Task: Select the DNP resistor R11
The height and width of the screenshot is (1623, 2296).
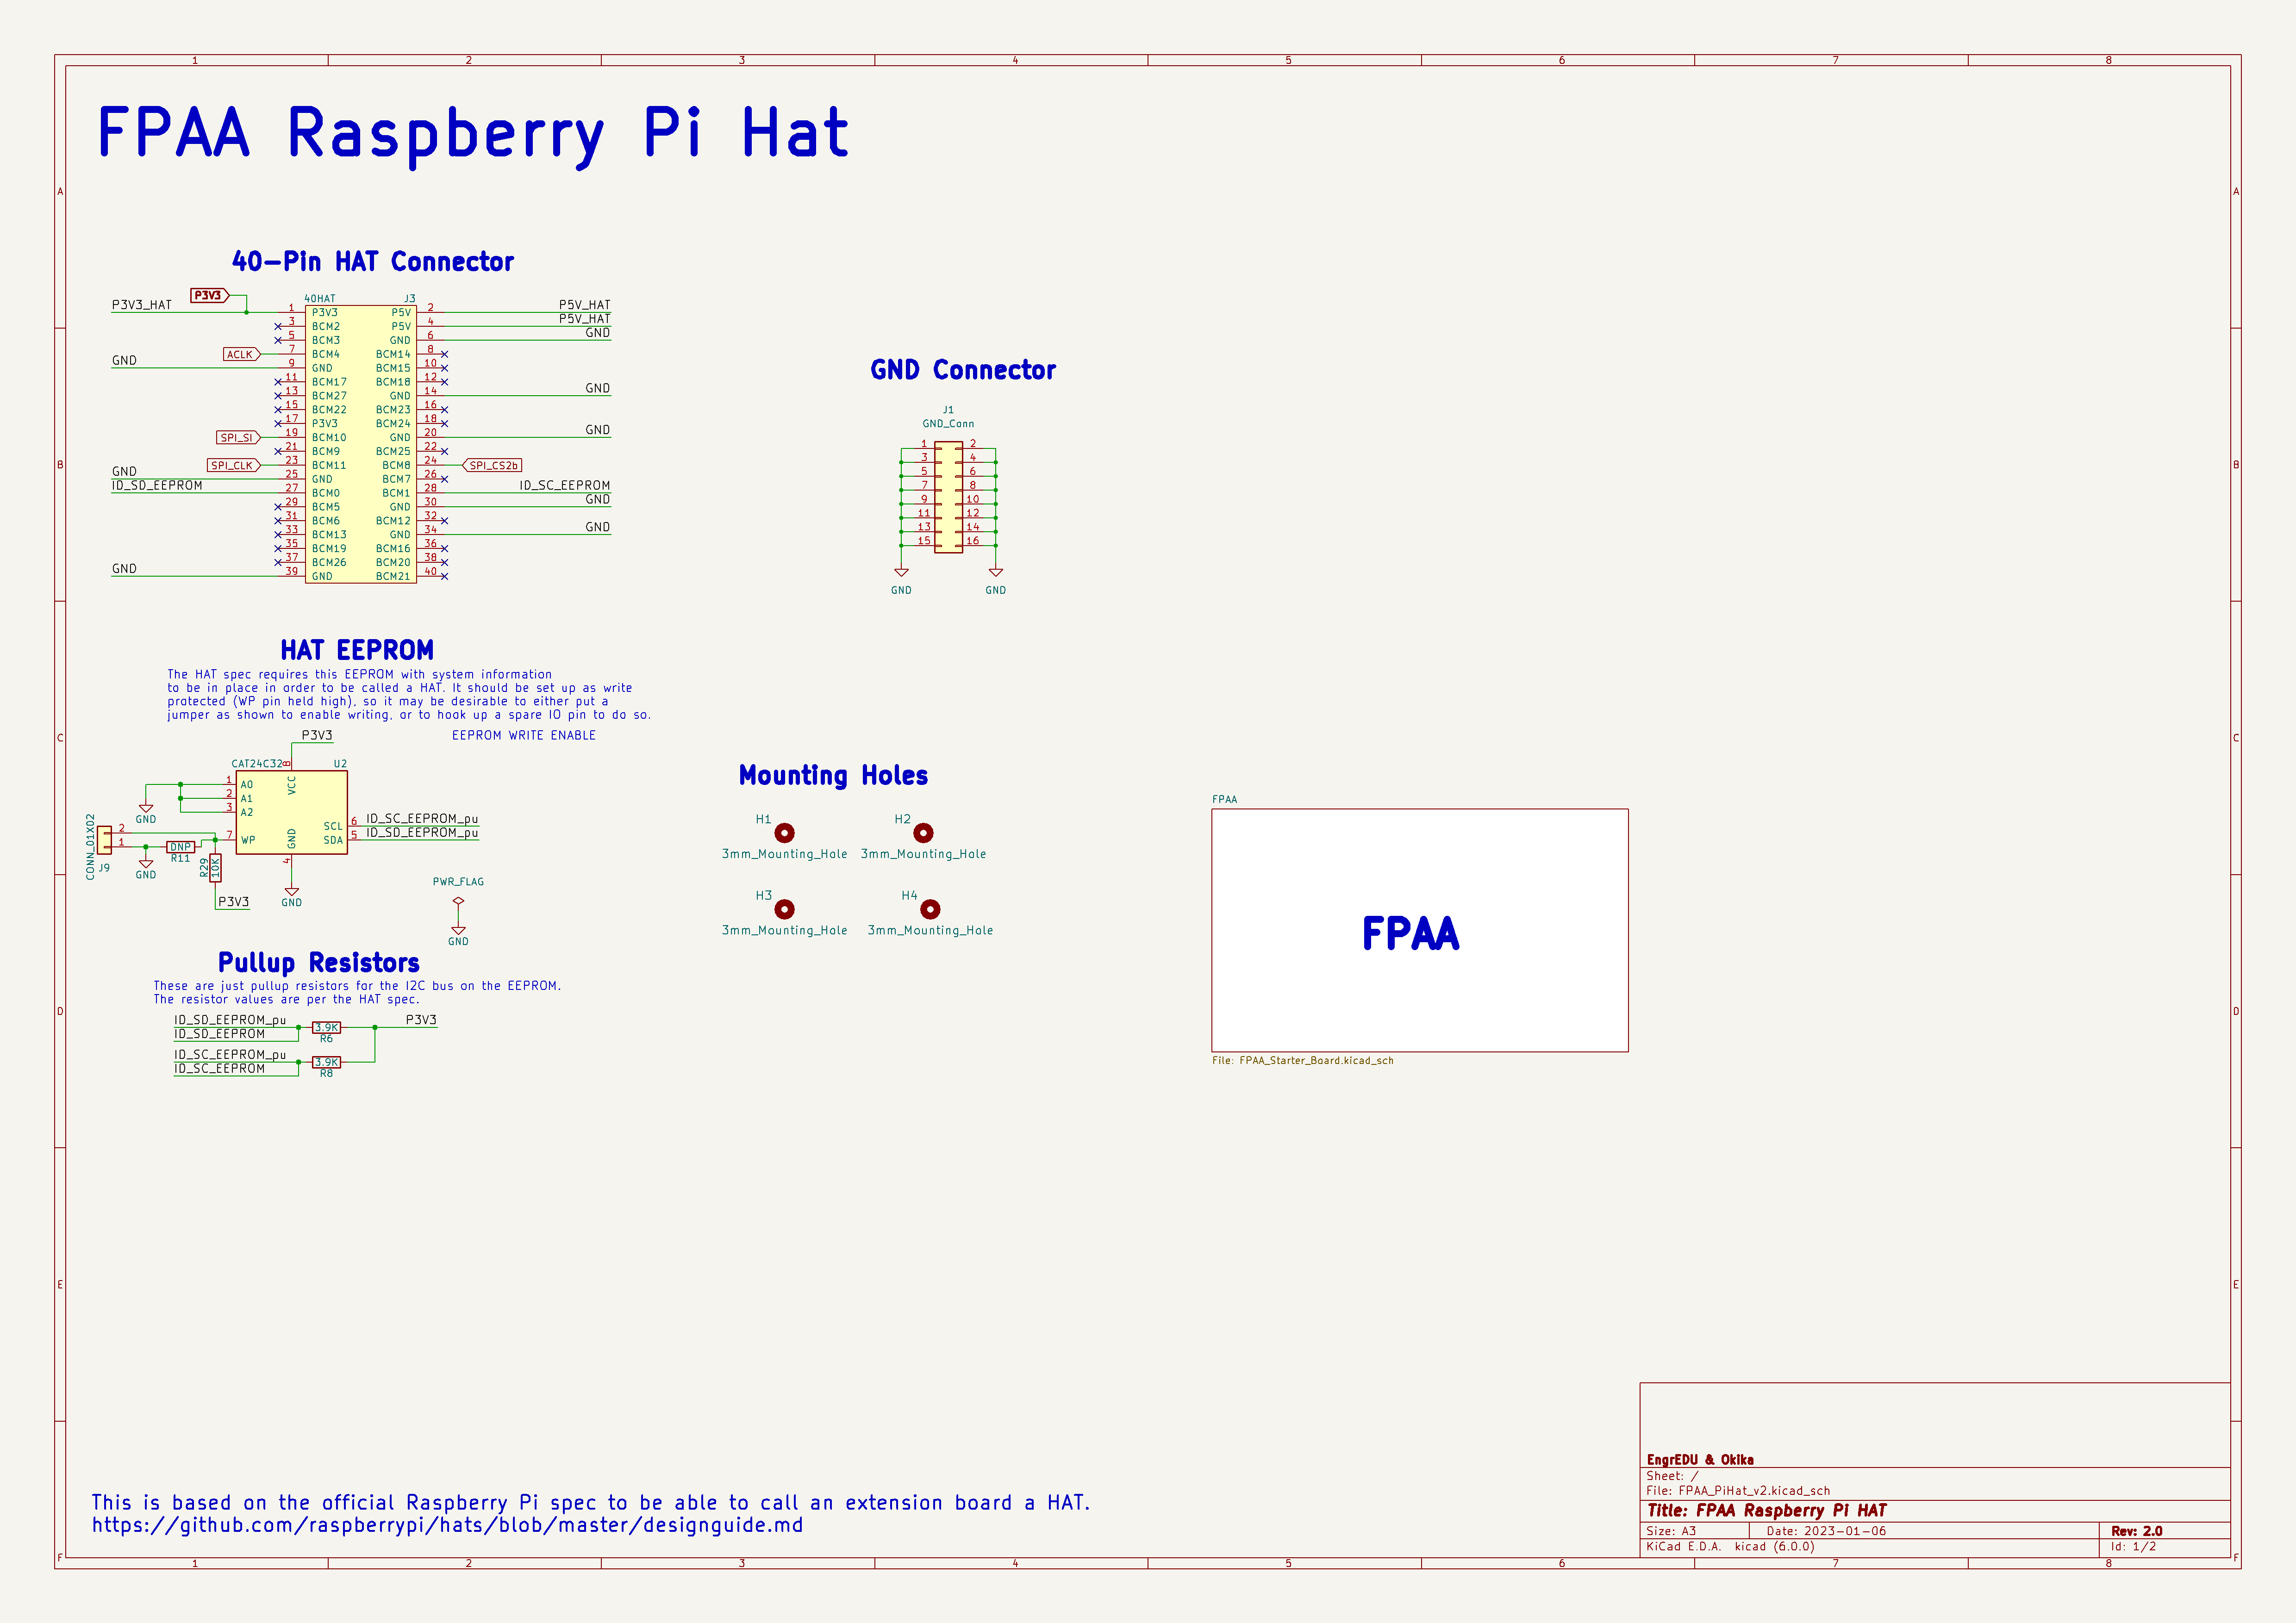Action: (x=180, y=847)
